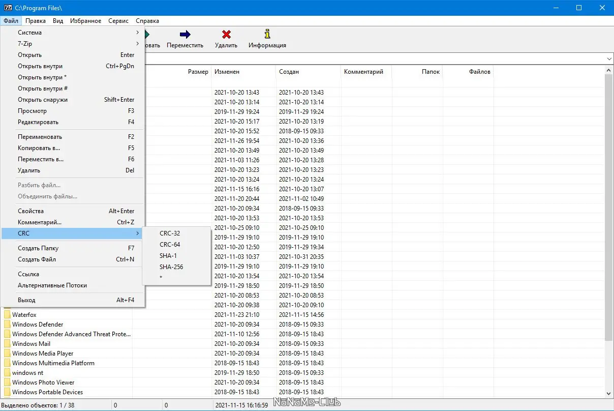This screenshot has width=614, height=411.
Task: Choose Создать Папку menu entry
Action: click(x=73, y=248)
